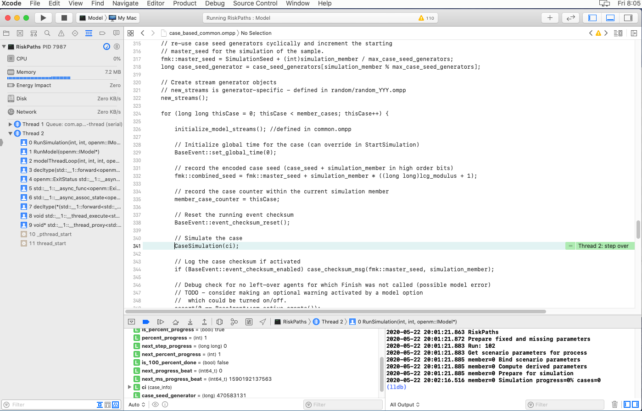Open related items grid in editor
This screenshot has width=642, height=411.
[130, 33]
